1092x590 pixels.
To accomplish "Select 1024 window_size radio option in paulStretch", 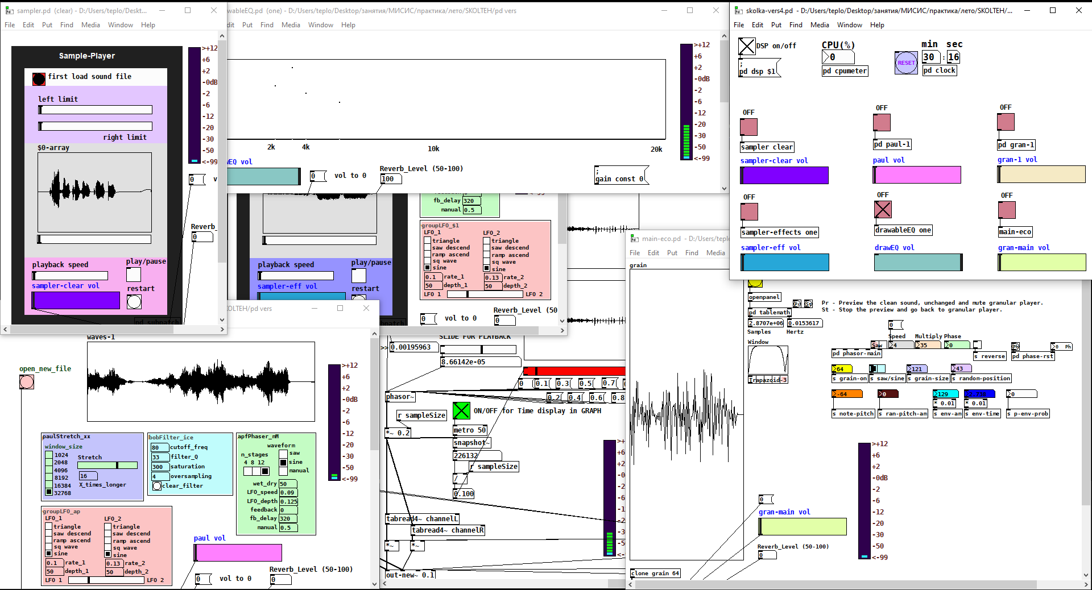I will (x=49, y=455).
